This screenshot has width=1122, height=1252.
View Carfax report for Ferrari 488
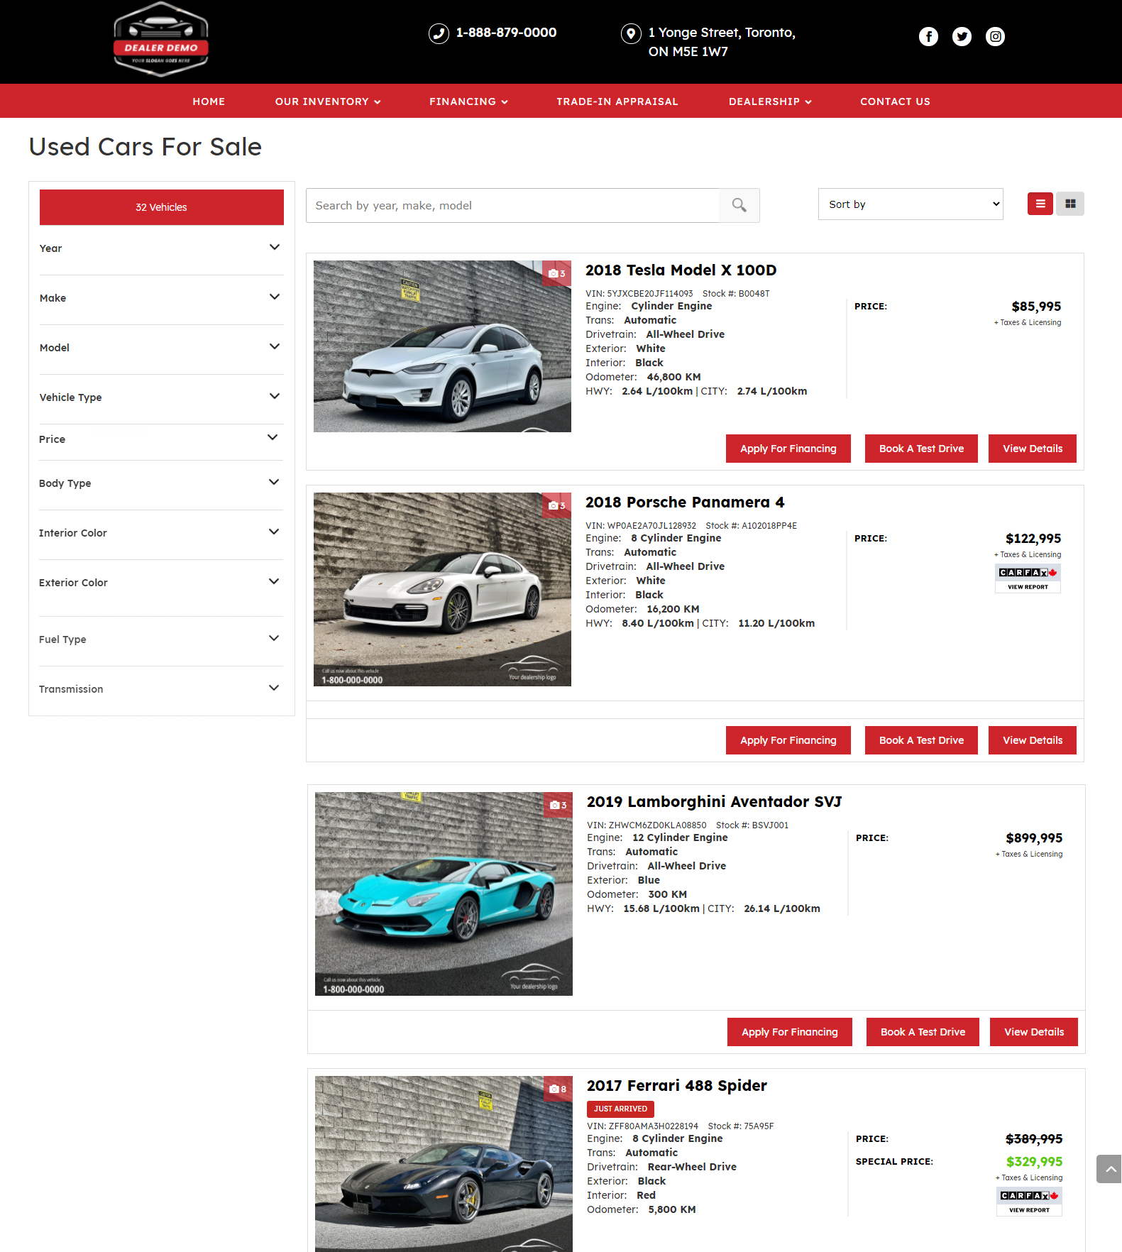(x=1029, y=1202)
